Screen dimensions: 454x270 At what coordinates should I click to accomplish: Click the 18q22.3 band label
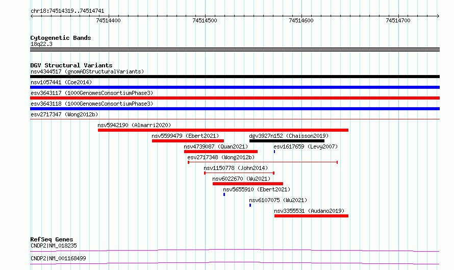click(41, 44)
